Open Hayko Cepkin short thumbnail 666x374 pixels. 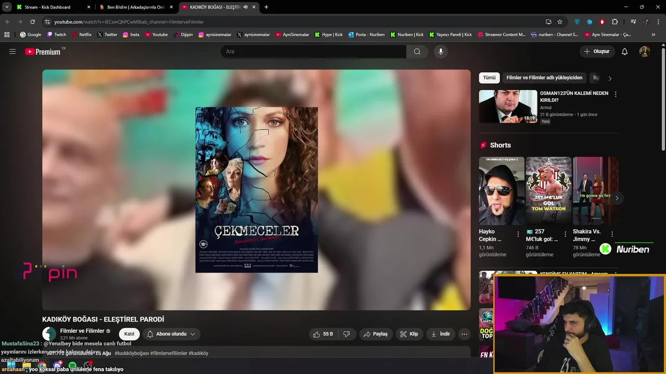[502, 191]
